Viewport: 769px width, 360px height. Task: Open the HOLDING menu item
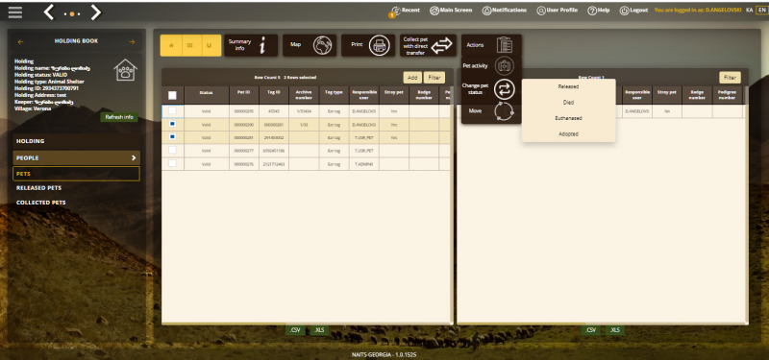76,141
